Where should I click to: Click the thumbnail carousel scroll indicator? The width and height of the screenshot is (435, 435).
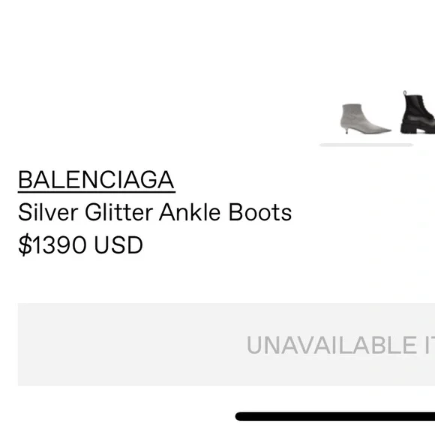[366, 145]
